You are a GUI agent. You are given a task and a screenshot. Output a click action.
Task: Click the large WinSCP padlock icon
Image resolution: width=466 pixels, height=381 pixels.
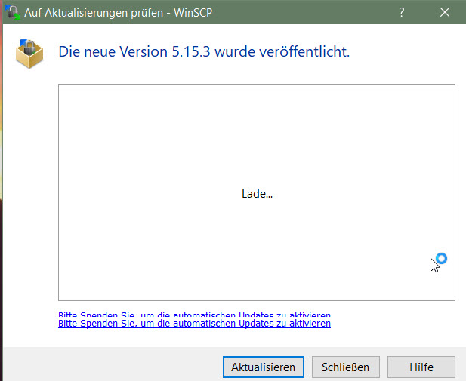[30, 53]
